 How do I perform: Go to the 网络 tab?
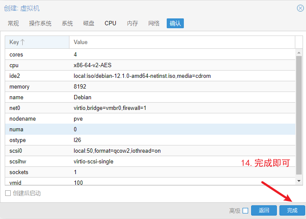pos(154,23)
